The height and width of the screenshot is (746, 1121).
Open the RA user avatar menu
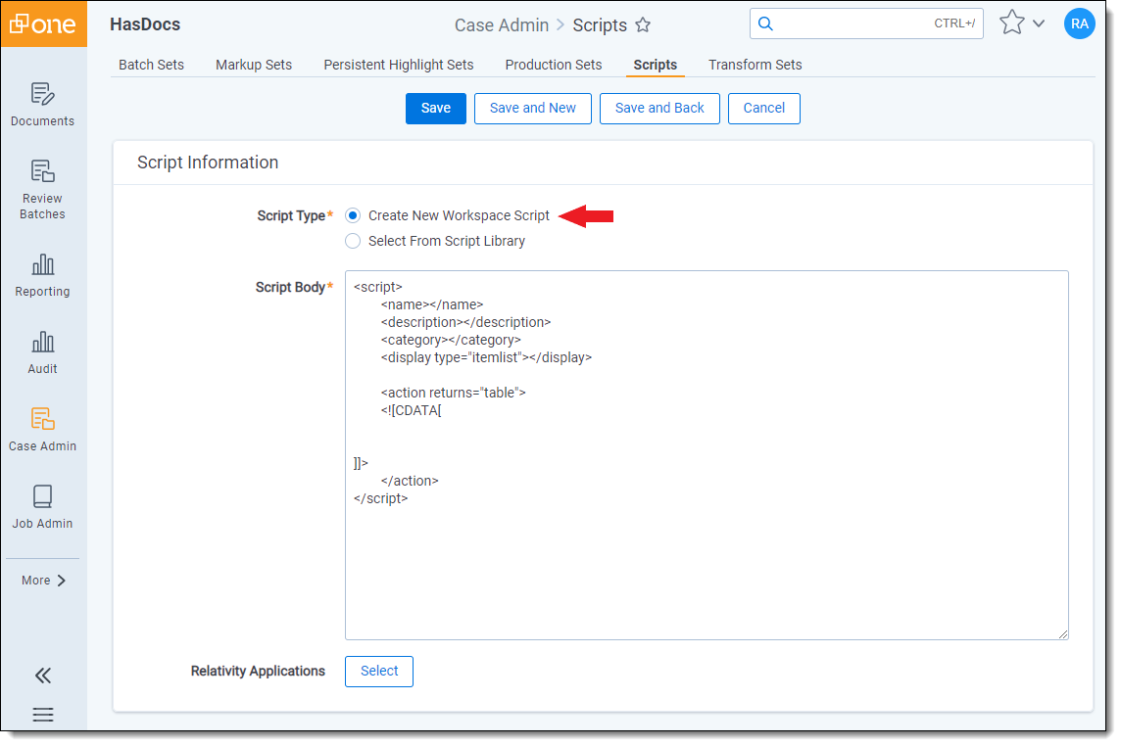(1079, 23)
